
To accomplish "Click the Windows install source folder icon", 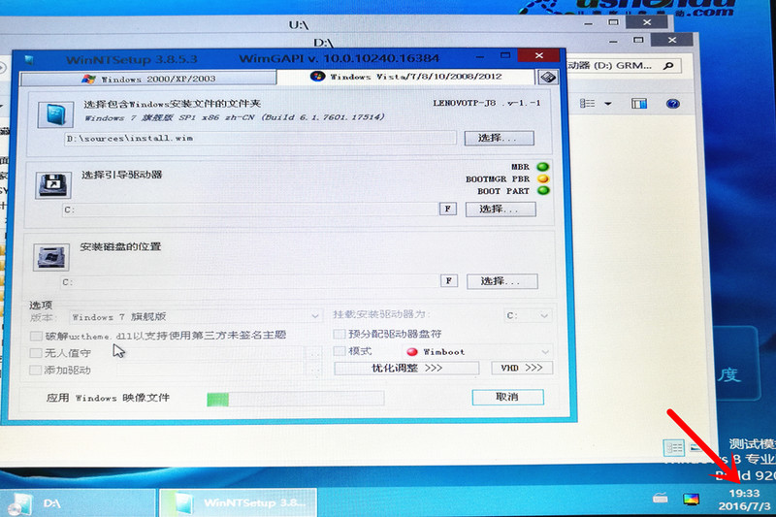I will [55, 114].
